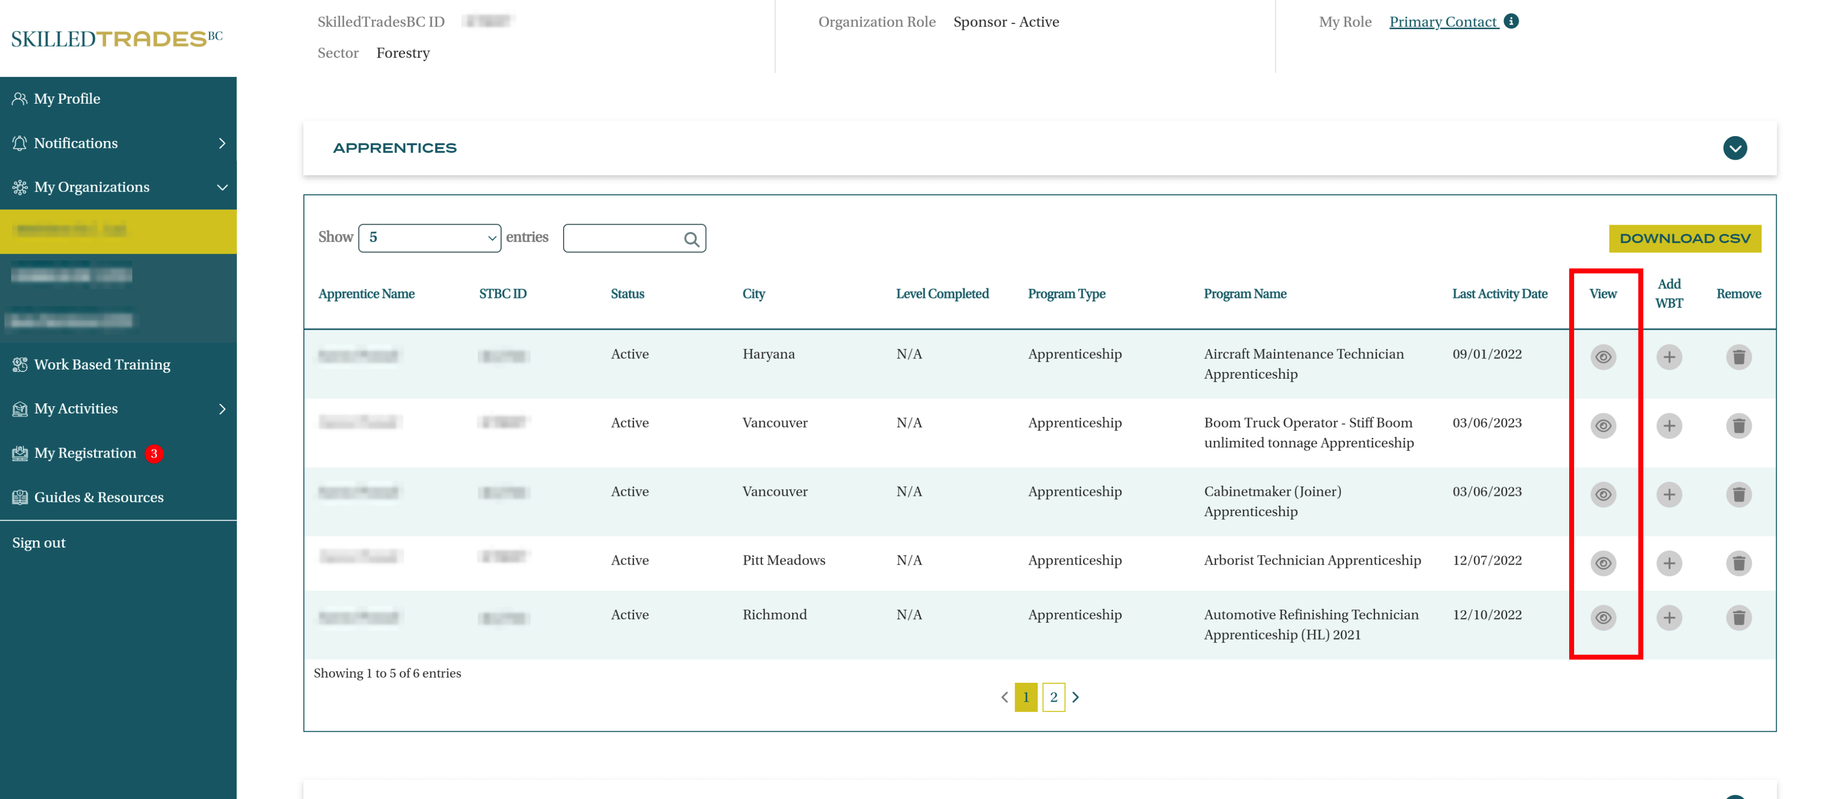Open view for Cabinetmaker (Joiner) Apprenticeship row

coord(1603,494)
